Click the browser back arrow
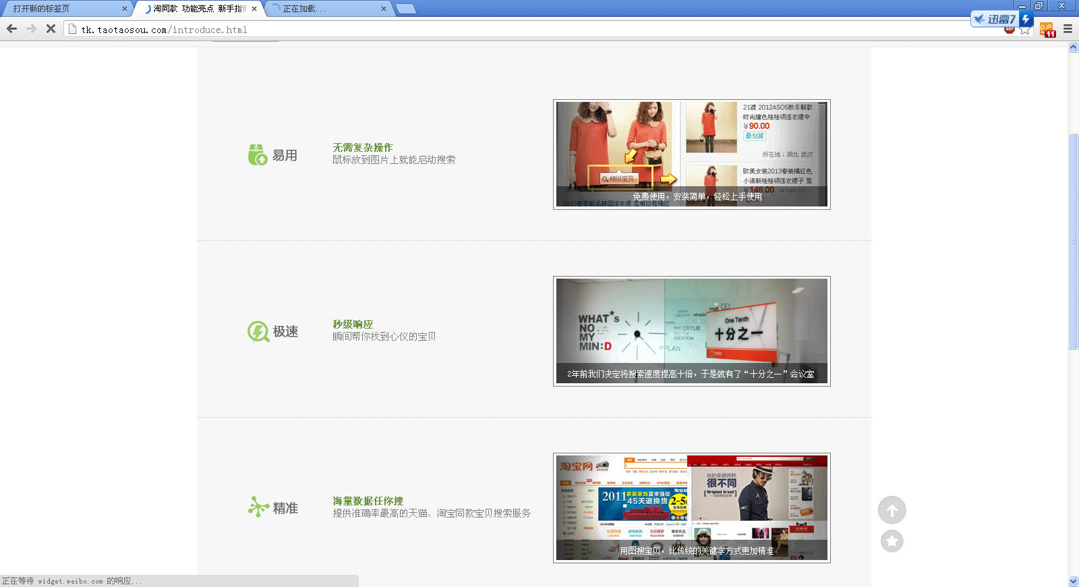1079x587 pixels. click(x=11, y=29)
